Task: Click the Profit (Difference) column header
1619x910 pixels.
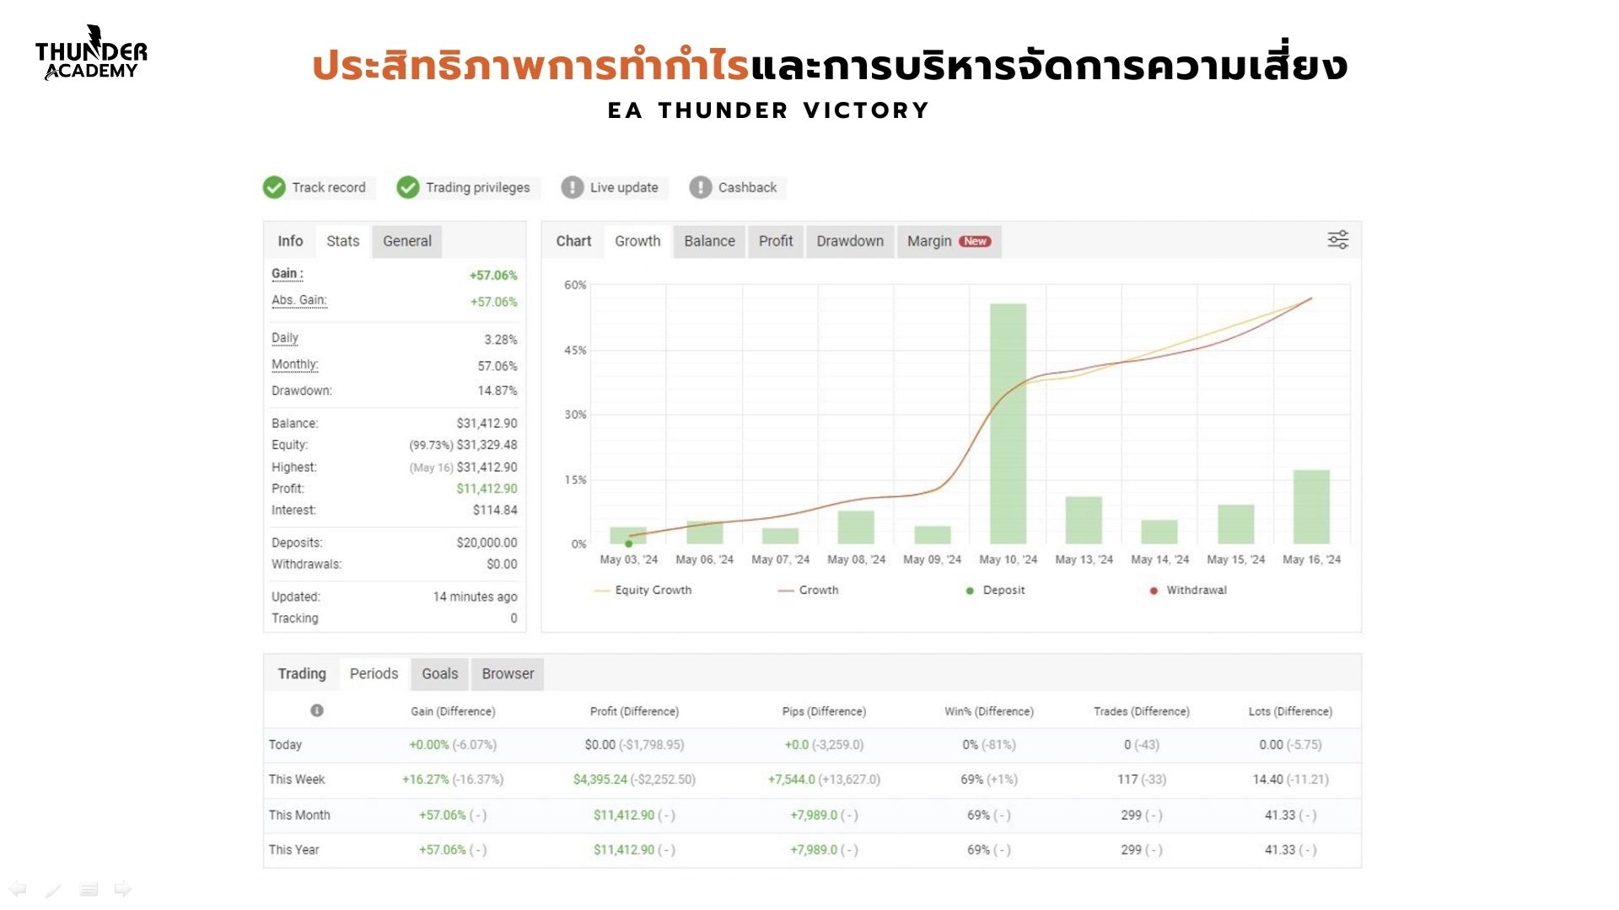Action: click(x=634, y=711)
